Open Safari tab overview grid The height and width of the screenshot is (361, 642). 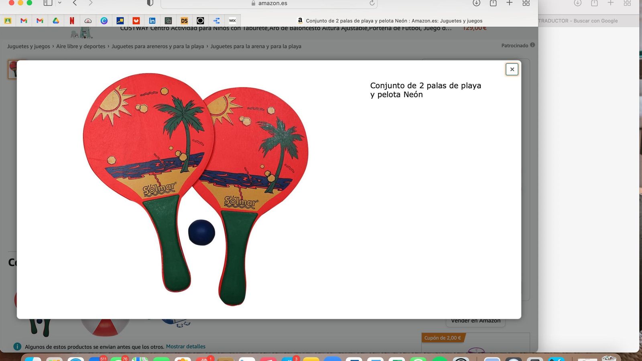(526, 3)
